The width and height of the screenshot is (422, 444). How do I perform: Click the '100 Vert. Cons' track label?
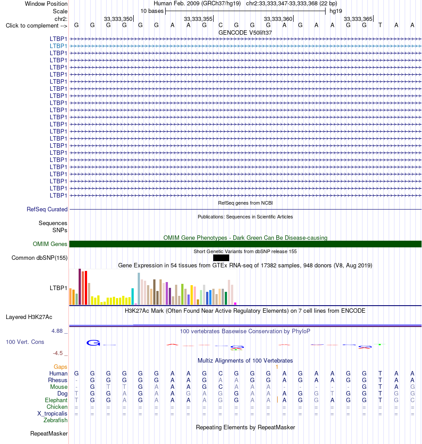tap(25, 342)
